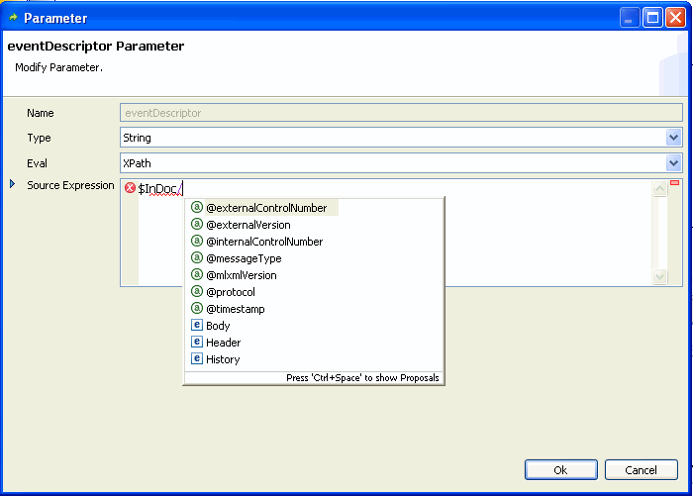Click the element icon beside Body
The height and width of the screenshot is (496, 693).
pyautogui.click(x=197, y=325)
